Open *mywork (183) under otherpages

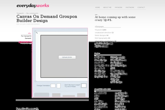[x=100, y=30]
